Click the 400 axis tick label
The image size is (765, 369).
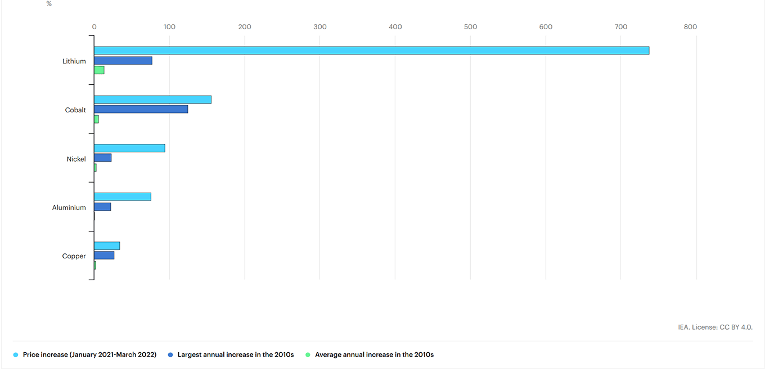coord(395,26)
